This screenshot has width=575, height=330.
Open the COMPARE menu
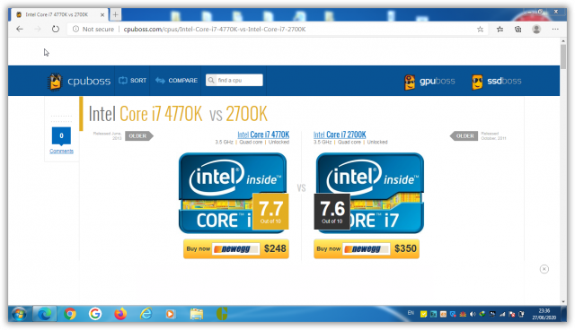pos(176,81)
